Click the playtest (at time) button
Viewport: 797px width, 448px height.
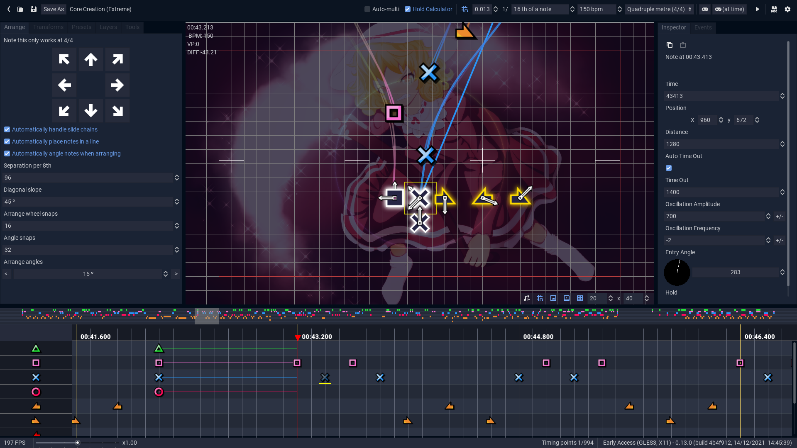[729, 9]
